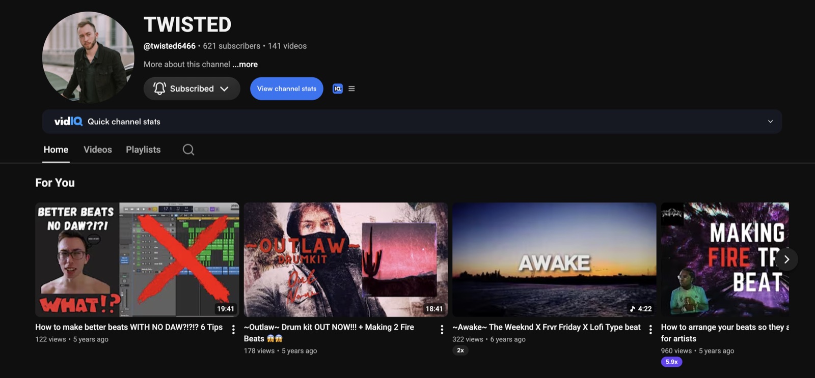Open options for the NO DAW video
The width and height of the screenshot is (815, 378).
[233, 330]
